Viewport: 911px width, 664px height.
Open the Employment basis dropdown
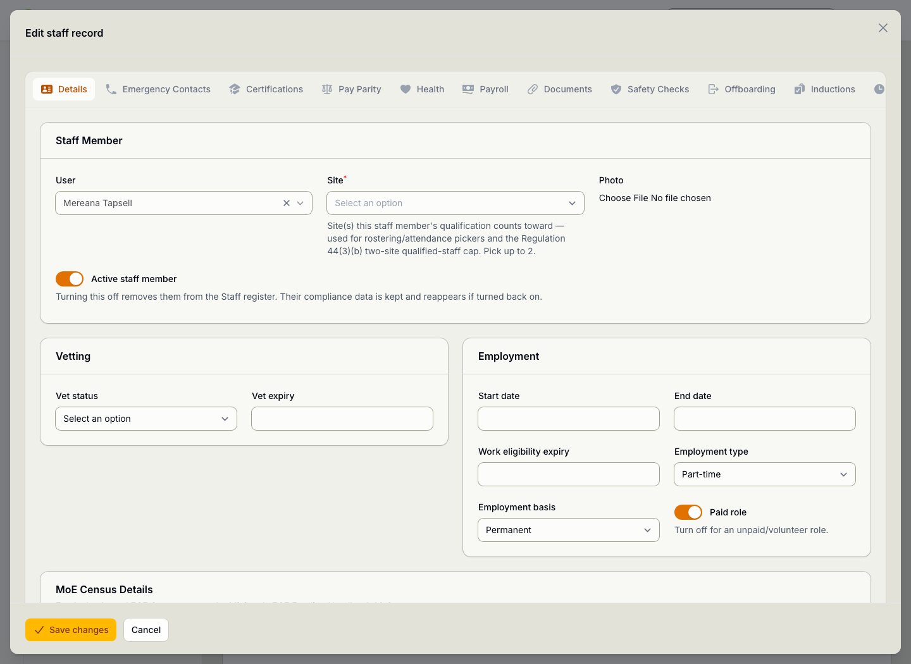pos(569,530)
